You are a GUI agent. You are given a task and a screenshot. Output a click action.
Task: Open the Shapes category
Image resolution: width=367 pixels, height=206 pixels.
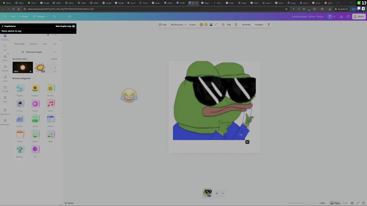click(20, 90)
